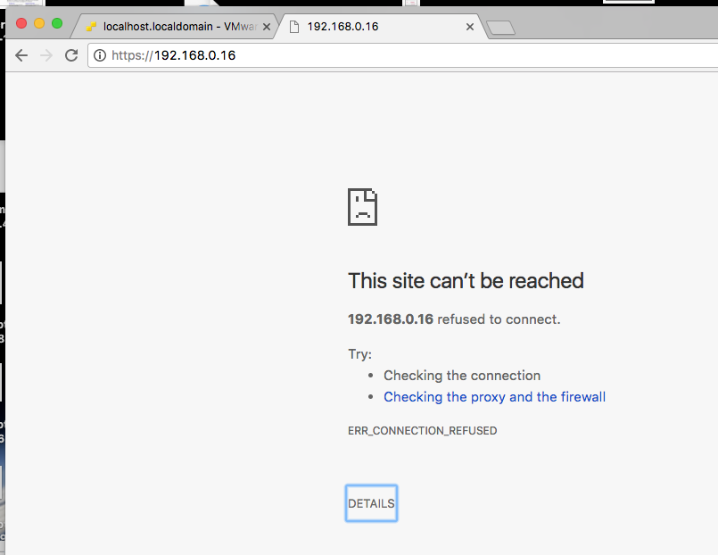Close the 192.168.0.16 tab

(470, 27)
